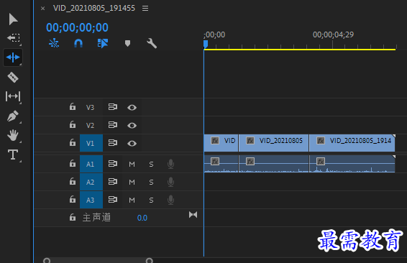Viewport: 407px width, 263px height.
Task: Enable voice-over record on A3
Action: (x=171, y=200)
